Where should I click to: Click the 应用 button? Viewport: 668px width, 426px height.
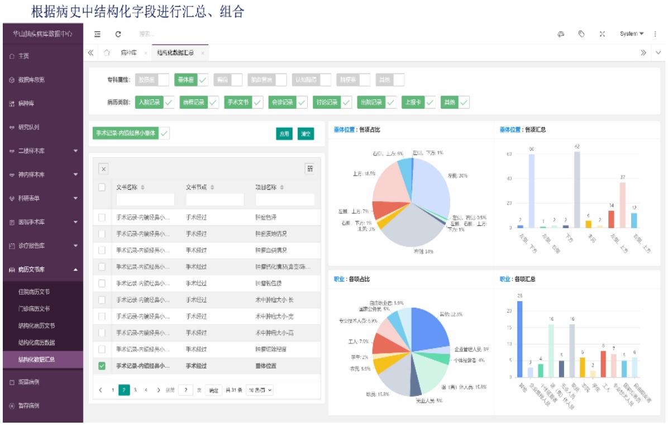pos(284,134)
